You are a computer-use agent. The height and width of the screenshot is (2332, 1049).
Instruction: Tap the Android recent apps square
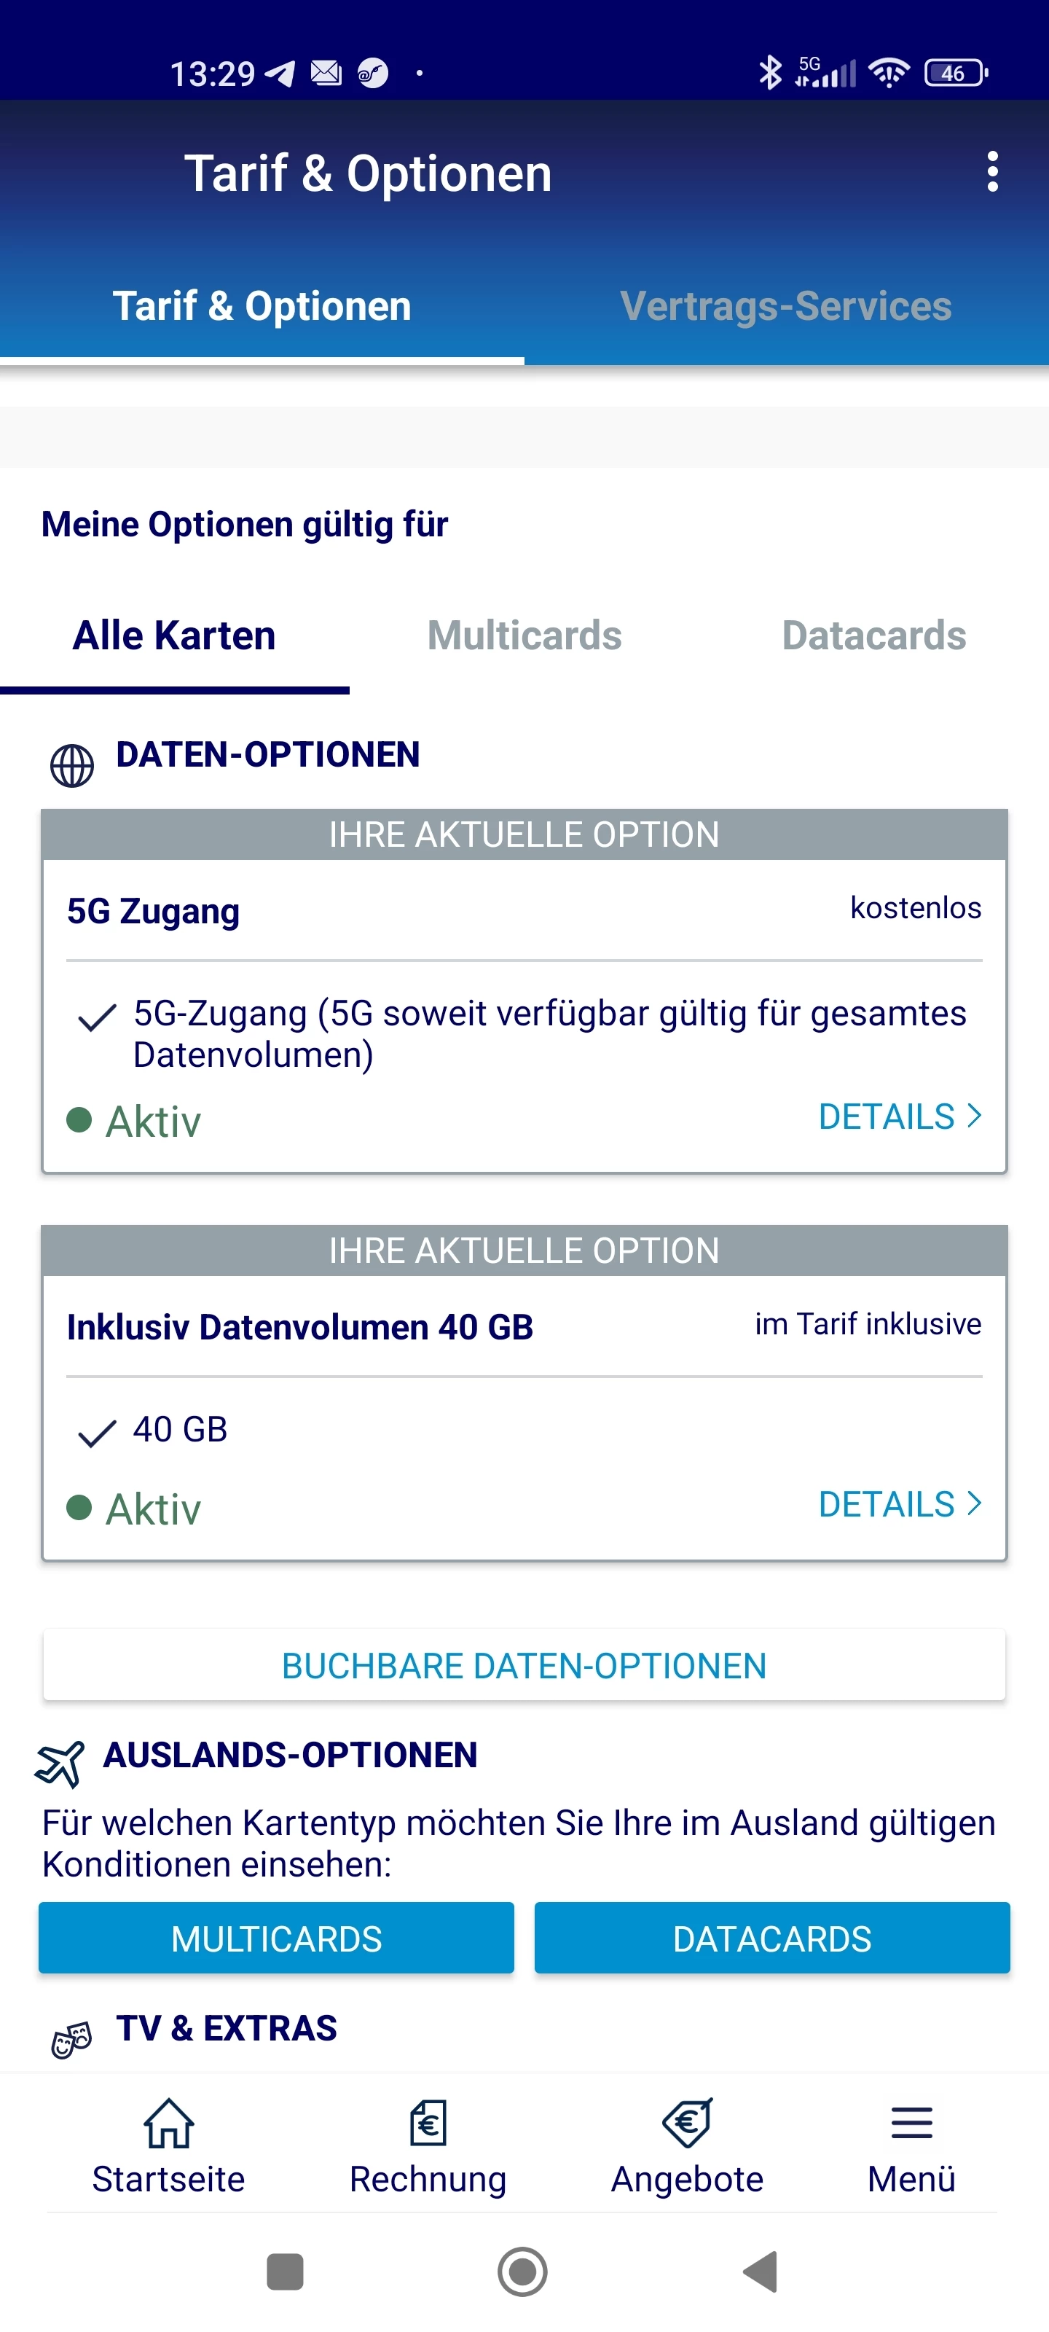pos(285,2272)
